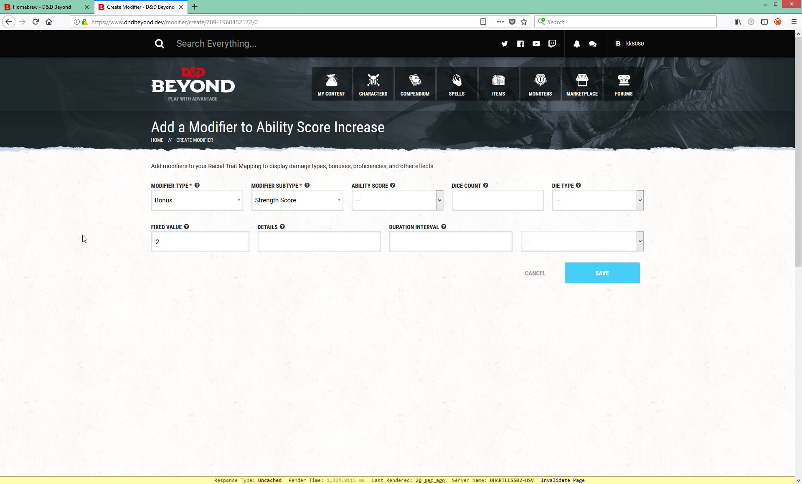Close the Homebrew - D&D Beyond tab

(x=87, y=7)
